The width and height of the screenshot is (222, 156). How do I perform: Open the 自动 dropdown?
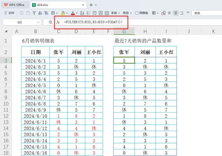(127, 13)
